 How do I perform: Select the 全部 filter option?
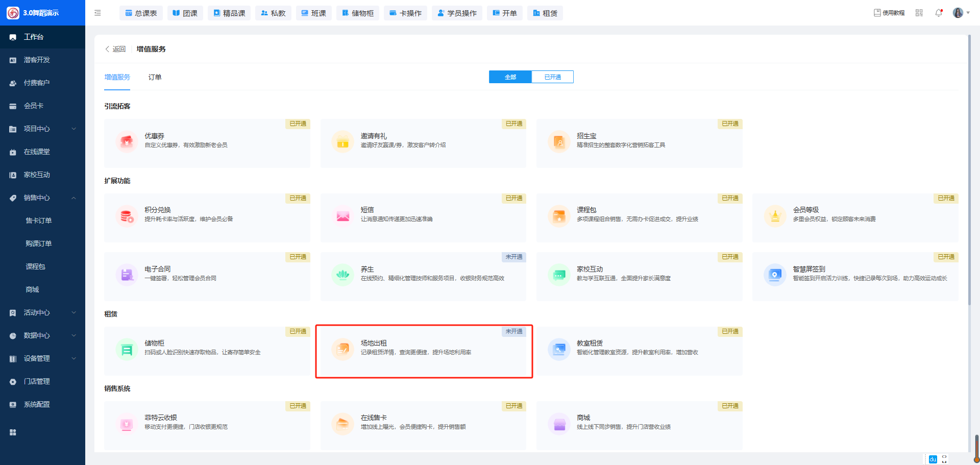(510, 77)
